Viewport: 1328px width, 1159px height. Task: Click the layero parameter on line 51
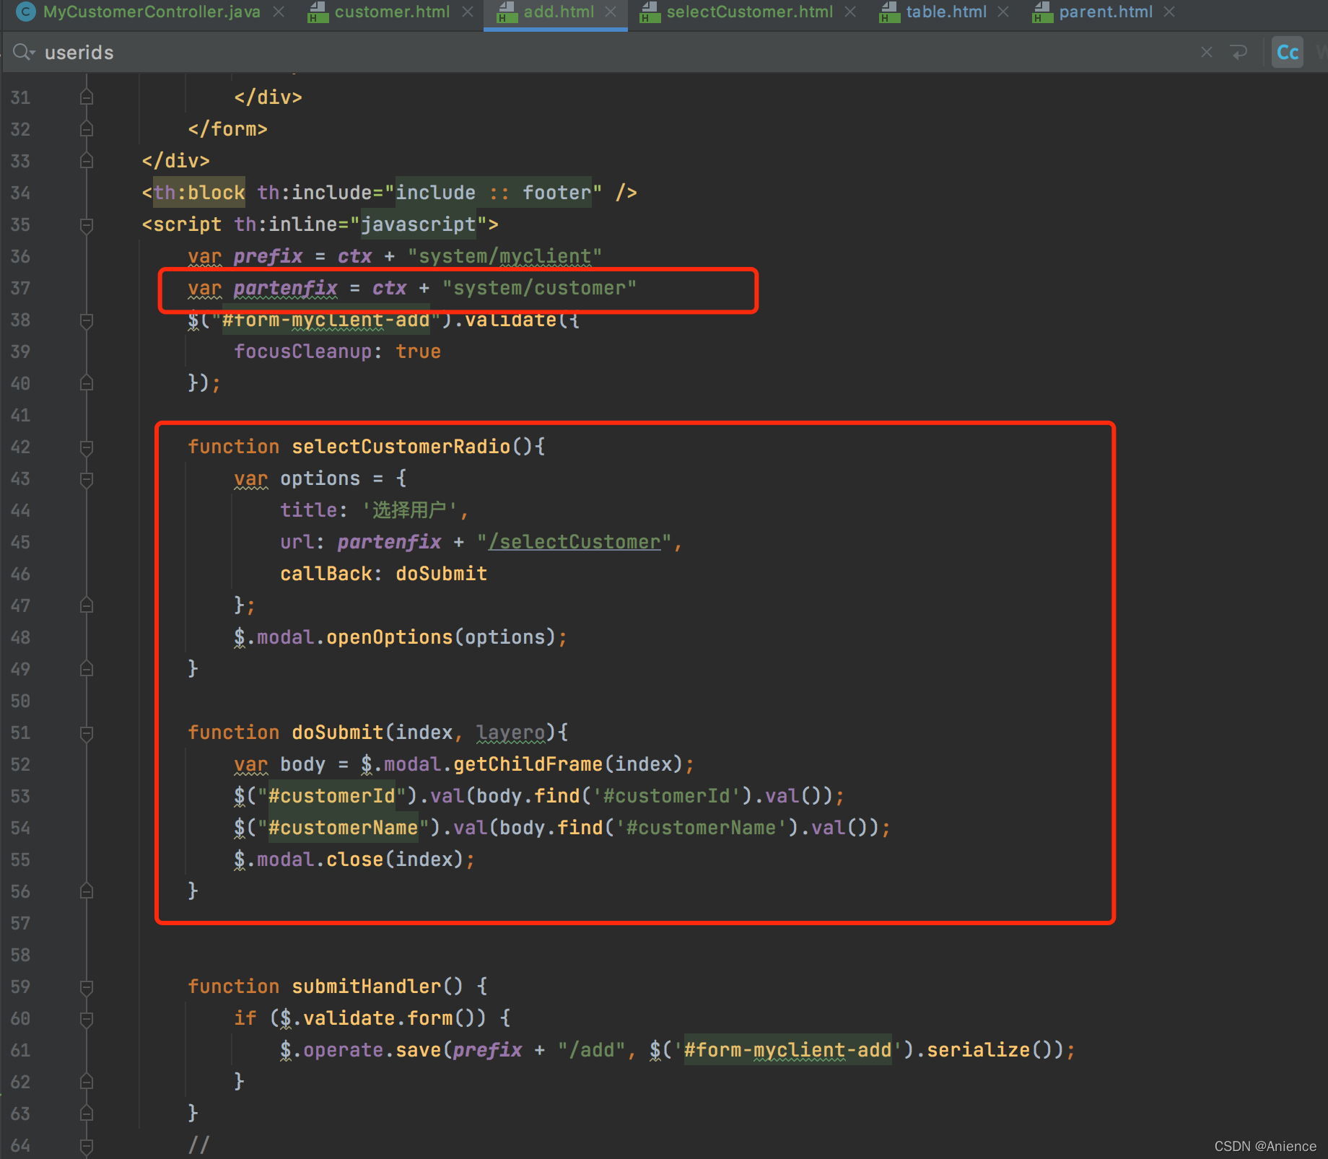point(510,732)
